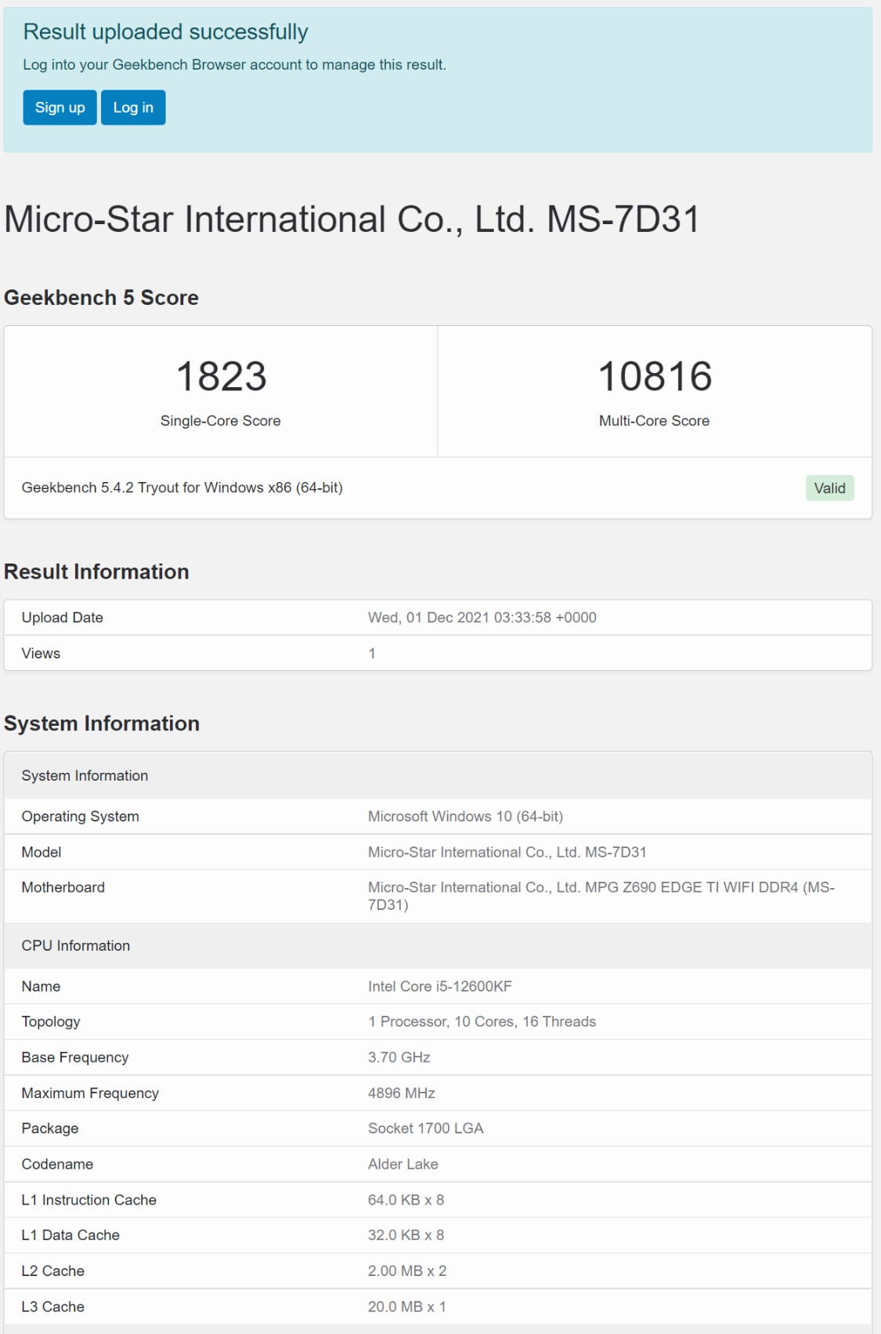
Task: Click the Maximum Frequency label
Action: point(90,1093)
